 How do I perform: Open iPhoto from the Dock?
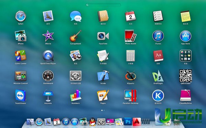coord(83,121)
